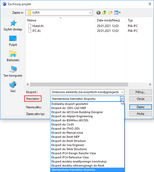Click the Opcje button

tap(141, 99)
